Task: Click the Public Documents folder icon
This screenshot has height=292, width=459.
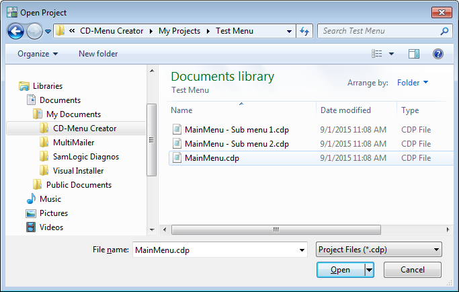Action: click(37, 184)
